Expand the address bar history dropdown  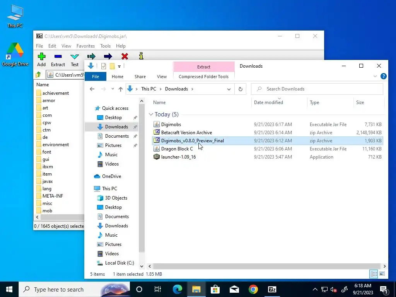point(229,89)
